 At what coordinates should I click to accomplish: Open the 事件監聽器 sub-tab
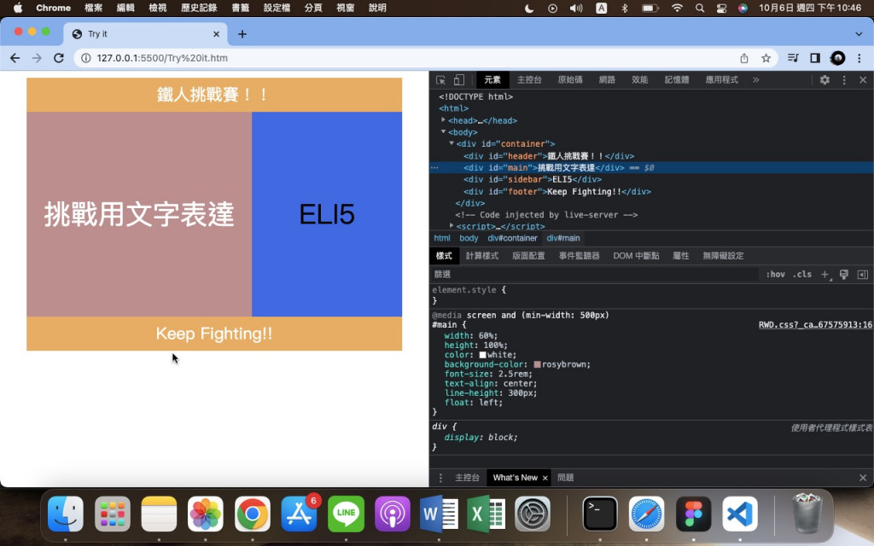(x=580, y=256)
